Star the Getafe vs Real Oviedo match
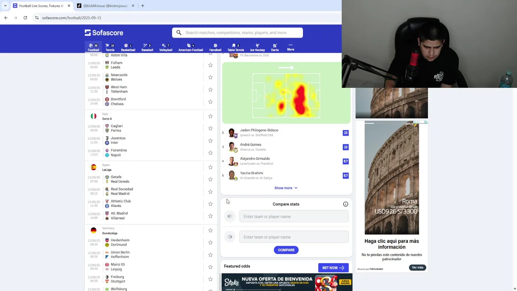The height and width of the screenshot is (291, 517). coord(210,179)
